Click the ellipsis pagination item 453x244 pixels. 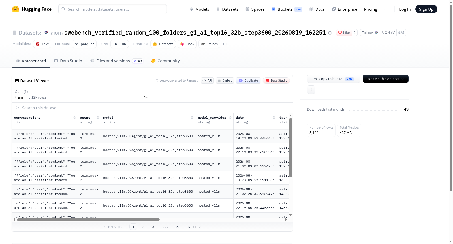pos(165,227)
